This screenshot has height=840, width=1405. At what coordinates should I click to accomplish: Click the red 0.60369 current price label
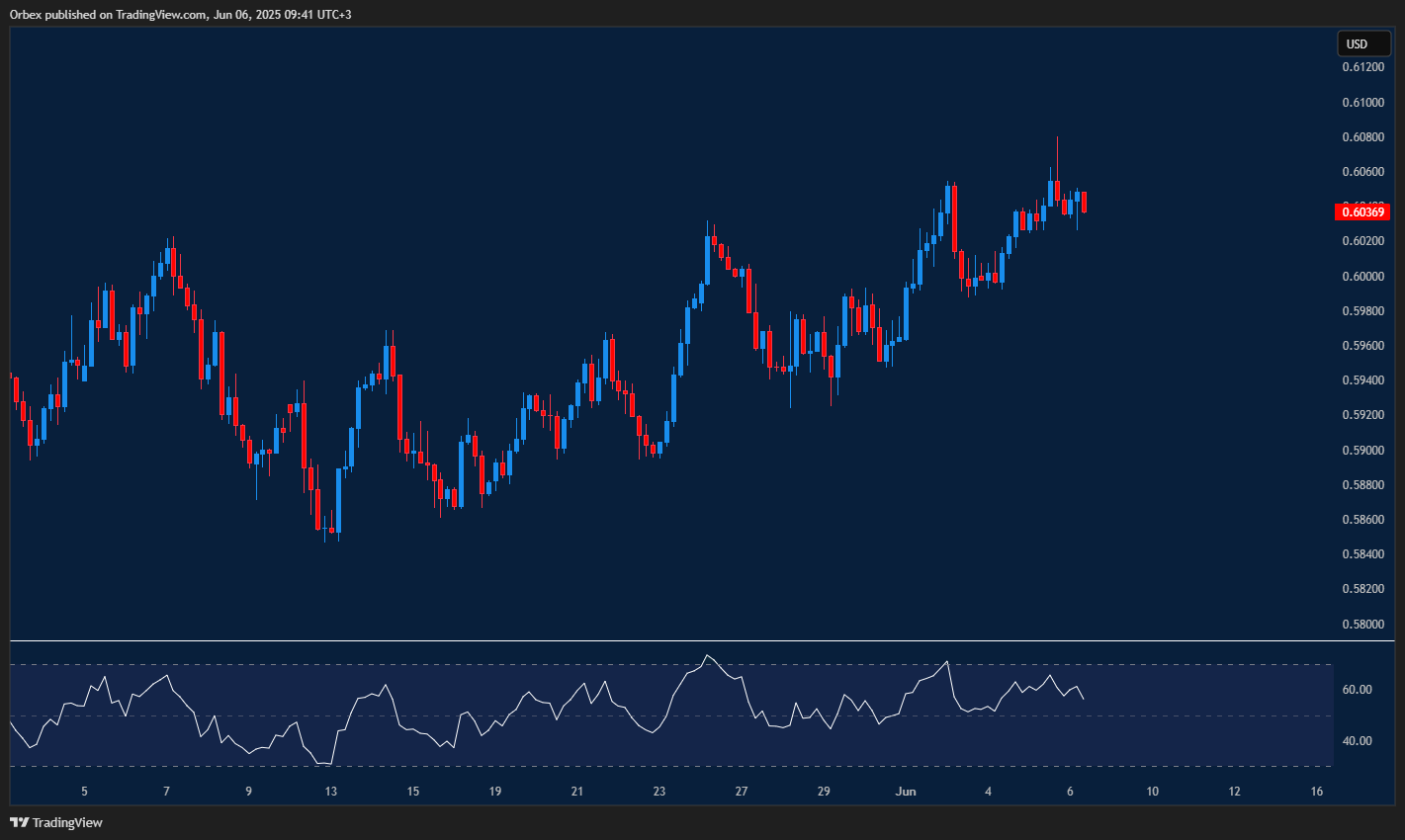[x=1361, y=211]
